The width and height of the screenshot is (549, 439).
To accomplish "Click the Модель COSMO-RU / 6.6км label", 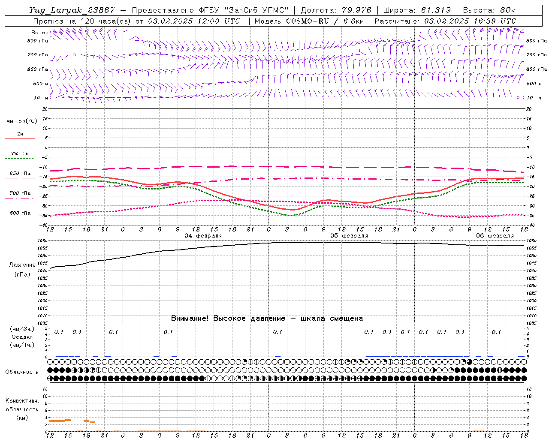I will point(309,21).
